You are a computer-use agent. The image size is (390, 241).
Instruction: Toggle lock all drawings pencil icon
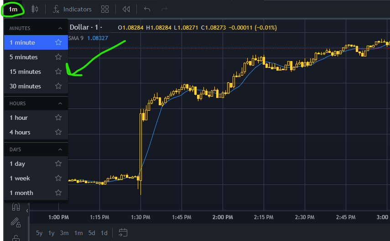point(16,222)
